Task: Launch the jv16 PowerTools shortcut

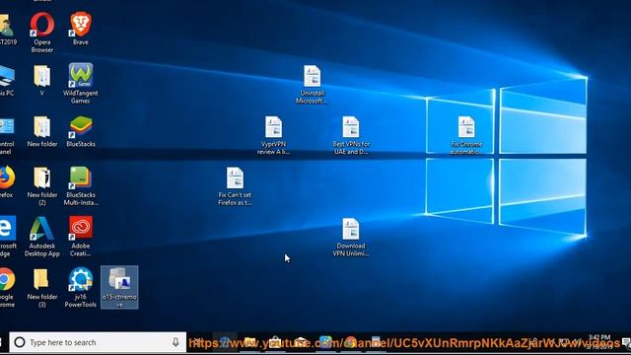Action: click(x=81, y=288)
